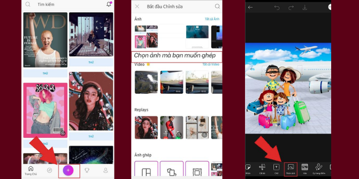Close the Bắt đầu Chỉnh sửa screen
359x179 pixels.
138,6
